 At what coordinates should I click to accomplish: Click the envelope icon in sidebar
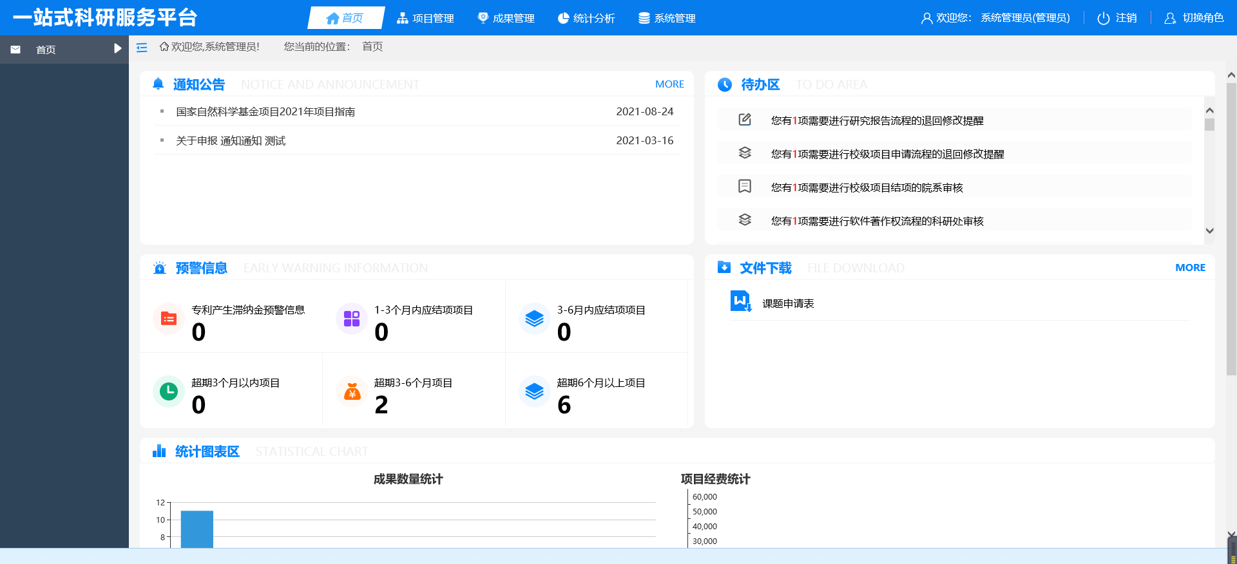[15, 50]
